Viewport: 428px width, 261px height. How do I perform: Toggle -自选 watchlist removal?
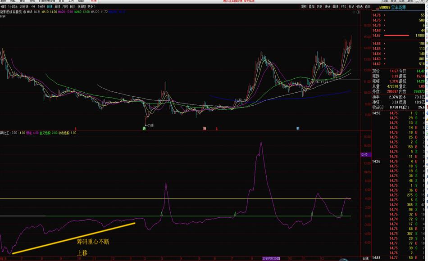[x=359, y=7]
